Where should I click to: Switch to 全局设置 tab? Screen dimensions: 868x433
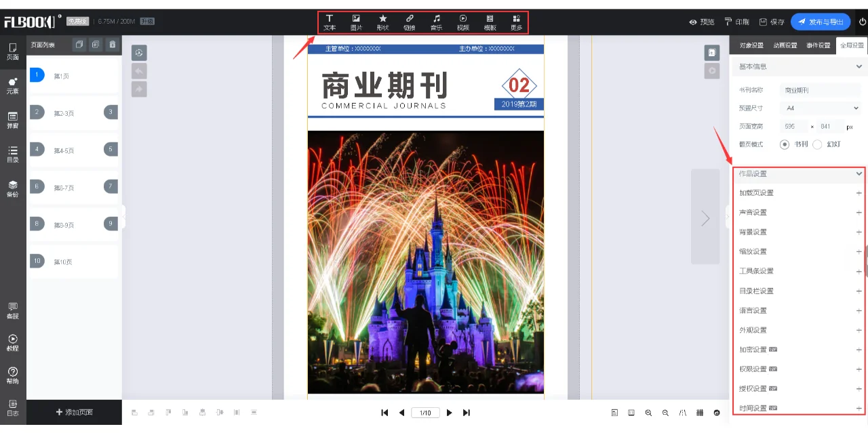click(x=852, y=45)
